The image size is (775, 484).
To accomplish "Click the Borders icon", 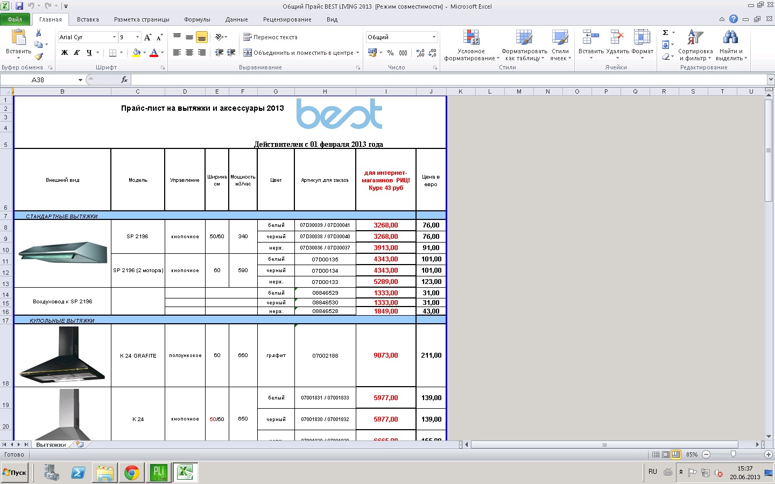I will tap(112, 53).
